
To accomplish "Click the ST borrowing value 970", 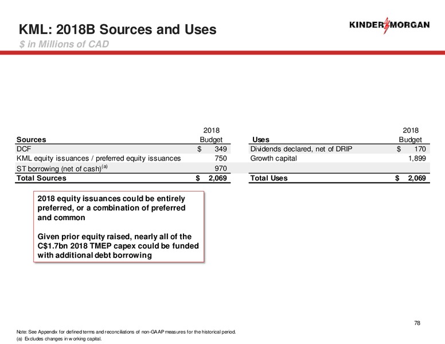I will tap(221, 169).
